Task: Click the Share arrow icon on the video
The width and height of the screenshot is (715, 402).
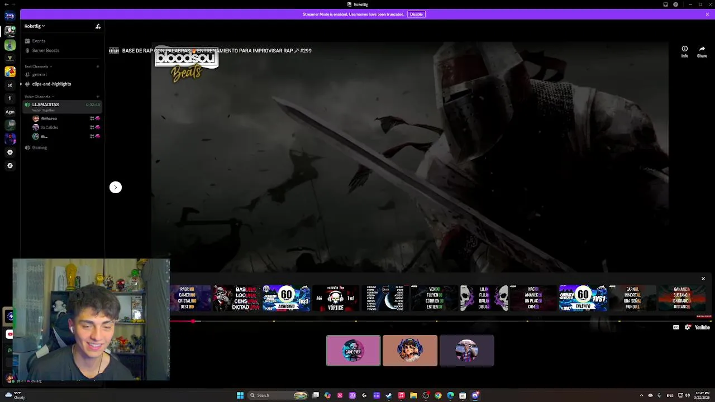Action: pos(702,51)
